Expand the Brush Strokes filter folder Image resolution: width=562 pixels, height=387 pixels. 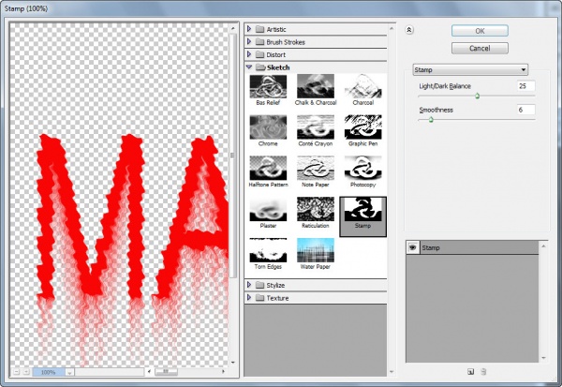tap(249, 41)
